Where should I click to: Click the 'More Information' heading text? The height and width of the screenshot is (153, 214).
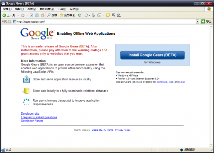point(33,61)
